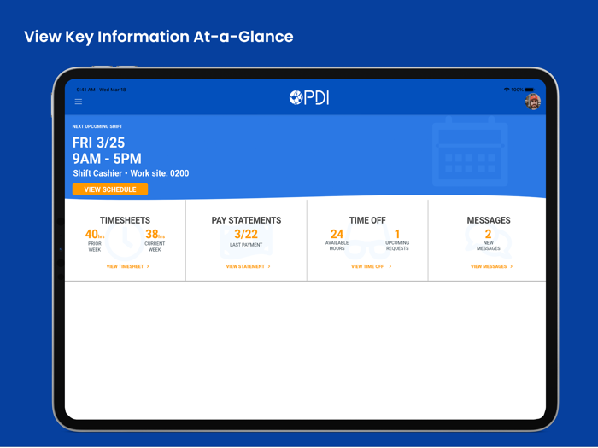
Task: Open the user profile avatar
Action: point(533,102)
